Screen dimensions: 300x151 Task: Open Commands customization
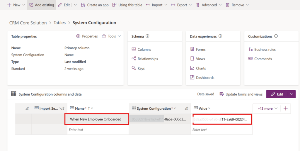(263, 59)
